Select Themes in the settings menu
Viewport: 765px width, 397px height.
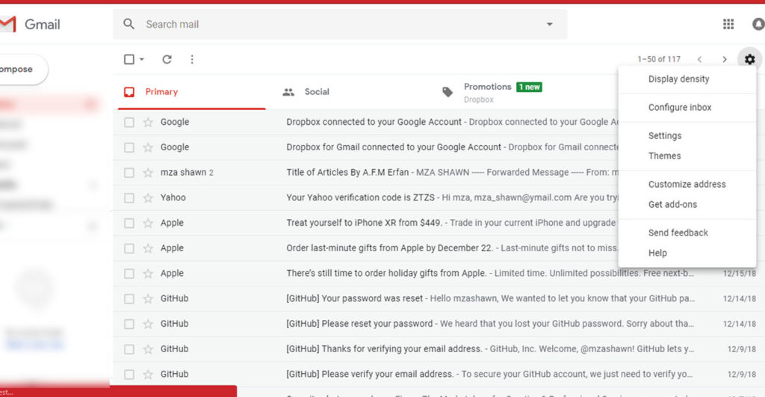[664, 156]
